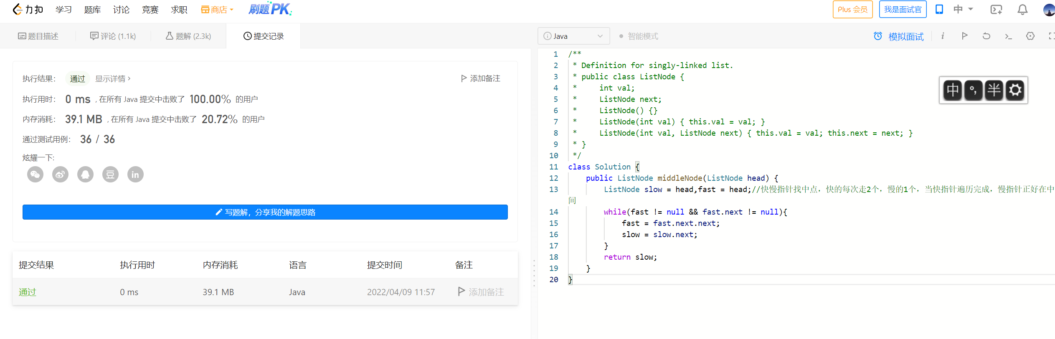Share result via Weibo icon
The image size is (1055, 339).
60,175
